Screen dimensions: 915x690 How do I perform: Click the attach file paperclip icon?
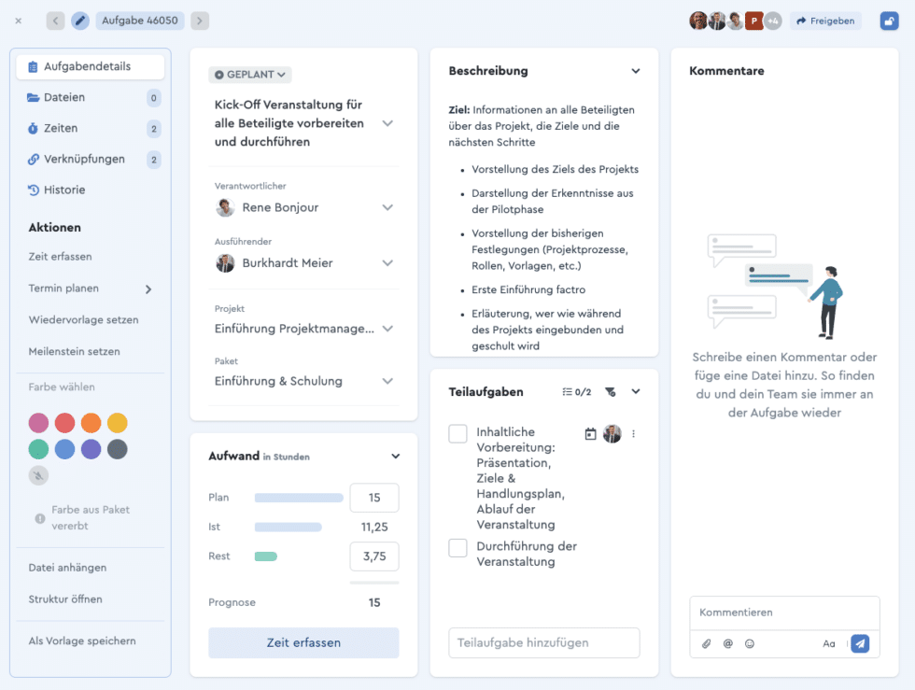tap(707, 643)
